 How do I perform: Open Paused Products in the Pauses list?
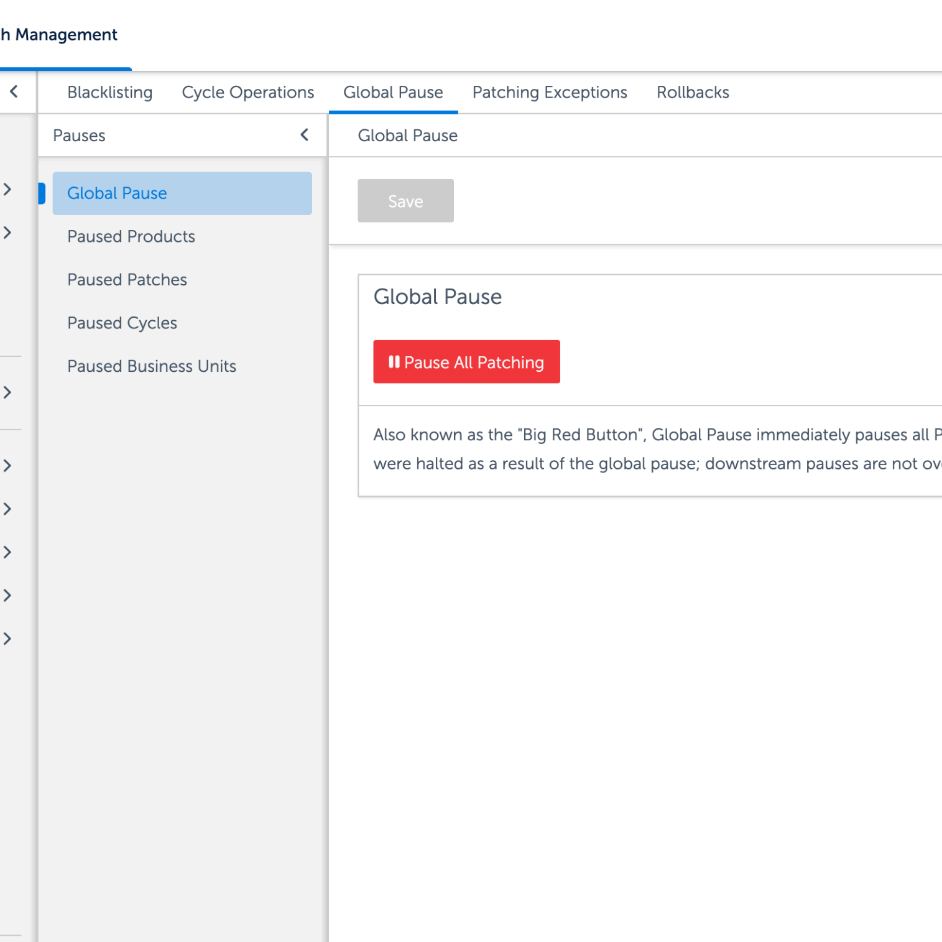tap(131, 237)
